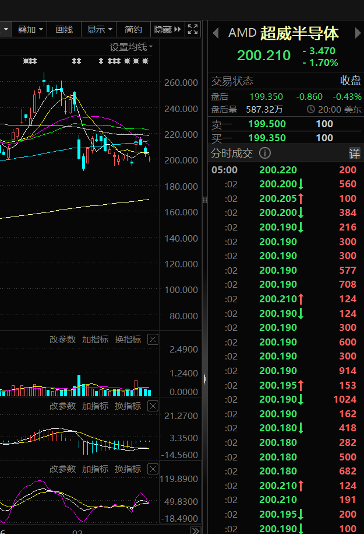Click the -1.70% change percentage
This screenshot has width=364, height=534.
(320, 62)
